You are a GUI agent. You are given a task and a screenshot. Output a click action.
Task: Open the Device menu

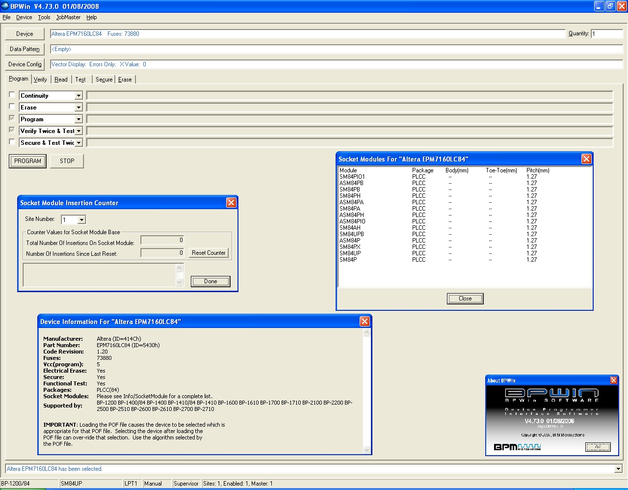pos(24,17)
